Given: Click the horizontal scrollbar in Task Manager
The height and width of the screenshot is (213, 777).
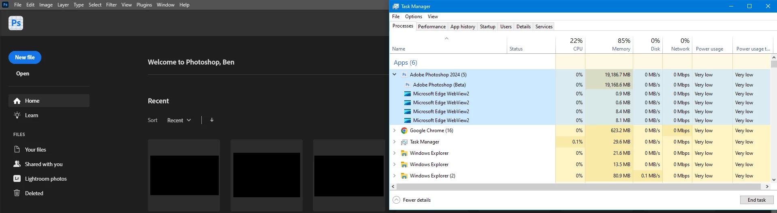Looking at the screenshot, I should [578, 187].
